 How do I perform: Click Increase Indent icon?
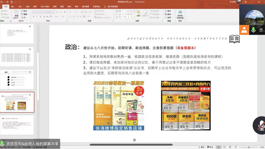(x=86, y=12)
